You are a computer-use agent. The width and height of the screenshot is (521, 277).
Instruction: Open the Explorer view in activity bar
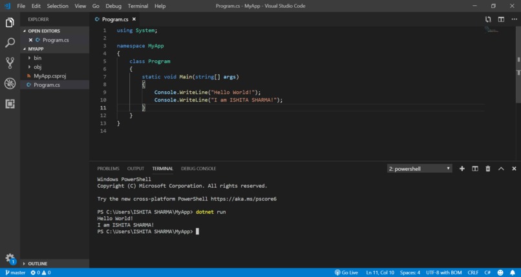point(10,23)
